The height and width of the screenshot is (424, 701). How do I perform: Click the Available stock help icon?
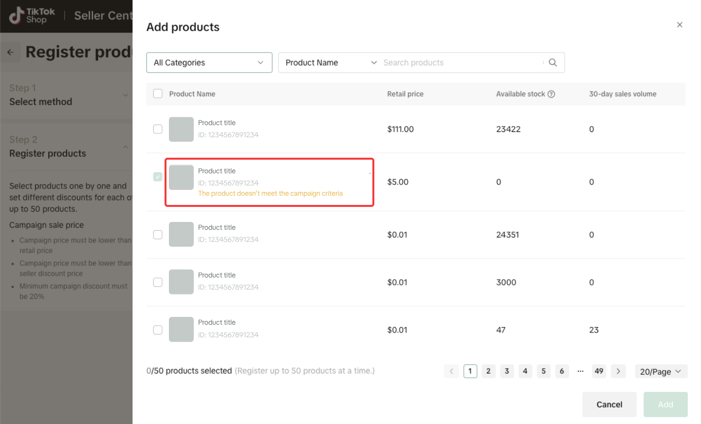click(x=551, y=94)
